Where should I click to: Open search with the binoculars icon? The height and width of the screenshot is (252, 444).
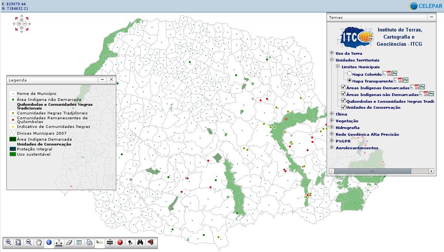[140, 243]
